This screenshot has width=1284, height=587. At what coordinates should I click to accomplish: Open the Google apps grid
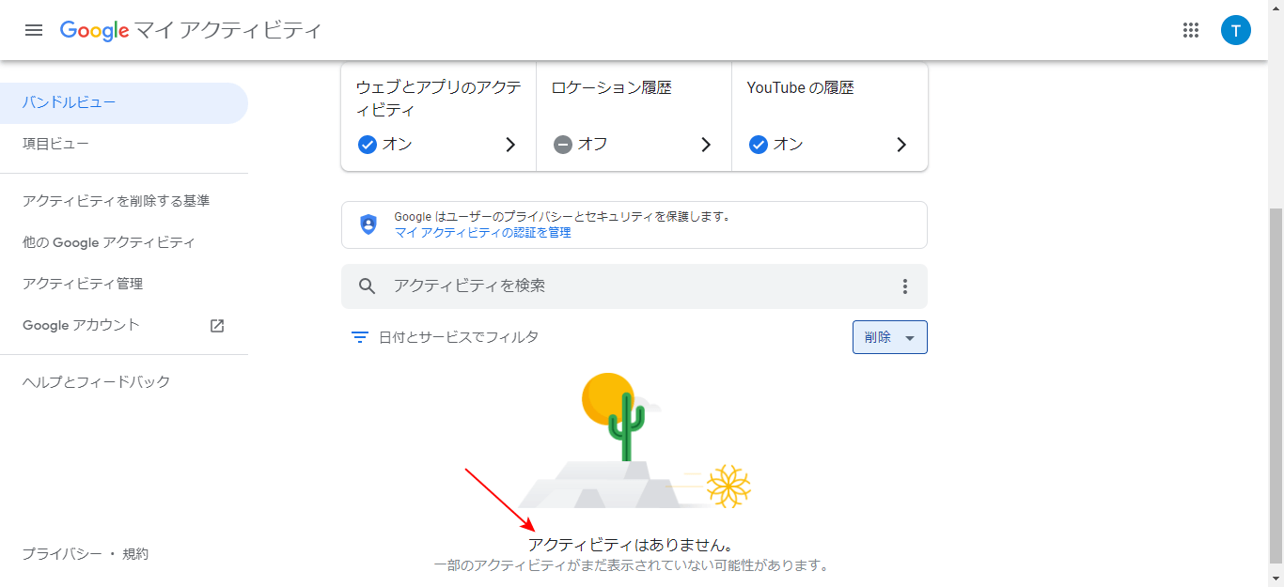(x=1191, y=30)
